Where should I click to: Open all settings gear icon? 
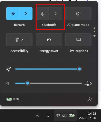coord(90,99)
